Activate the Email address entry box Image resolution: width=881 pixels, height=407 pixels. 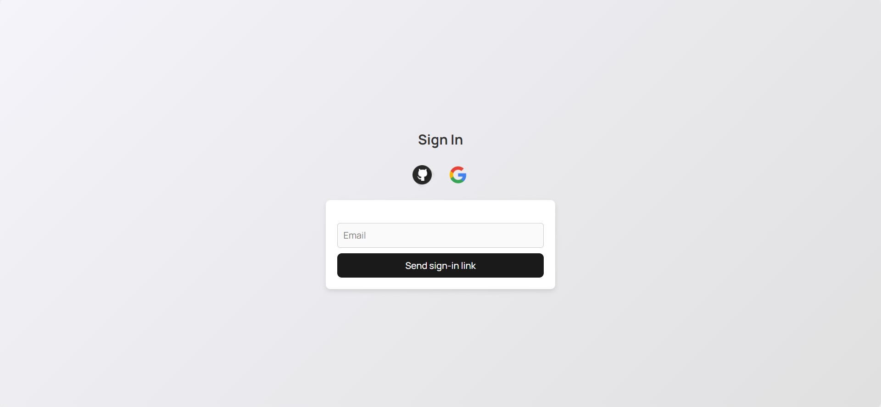tap(440, 235)
